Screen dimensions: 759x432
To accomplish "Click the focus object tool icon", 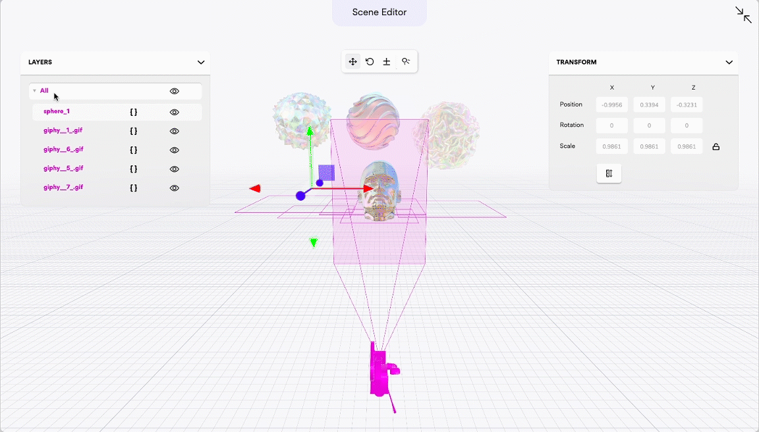I will pyautogui.click(x=406, y=62).
